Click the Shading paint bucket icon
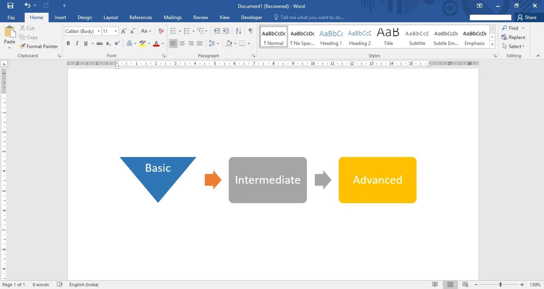Image resolution: width=544 pixels, height=289 pixels. coord(229,44)
